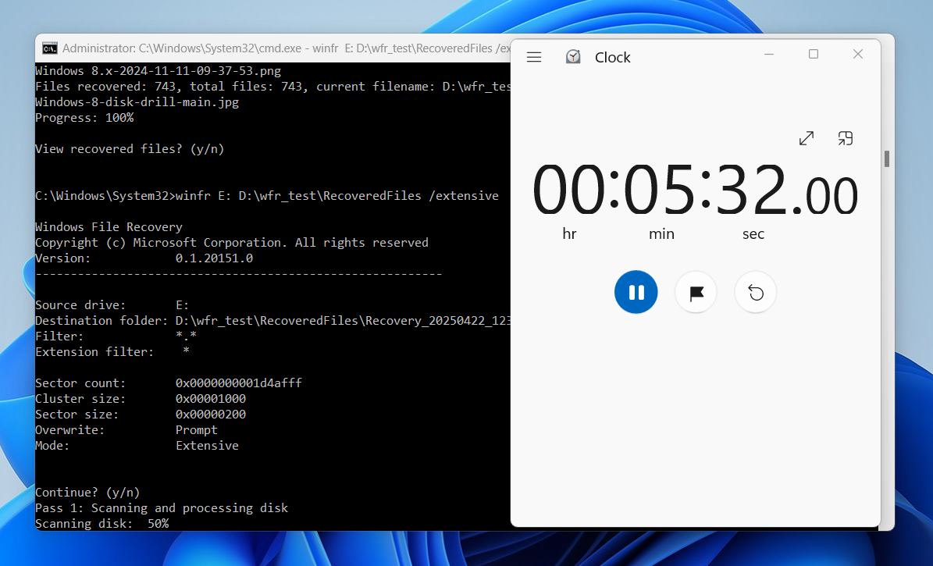Expand the stopwatch to full view
The width and height of the screenshot is (933, 566).
807,138
